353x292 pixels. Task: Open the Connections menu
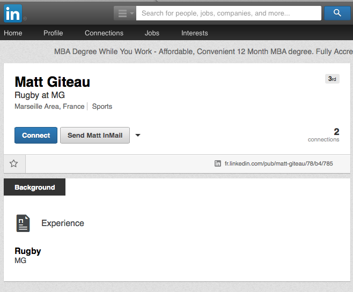(104, 33)
